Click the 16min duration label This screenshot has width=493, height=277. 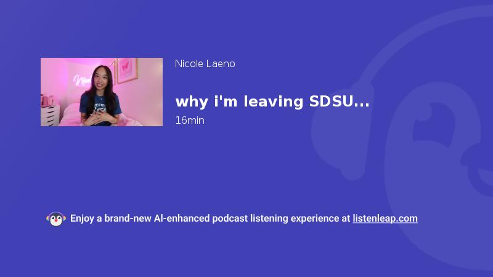(x=190, y=120)
